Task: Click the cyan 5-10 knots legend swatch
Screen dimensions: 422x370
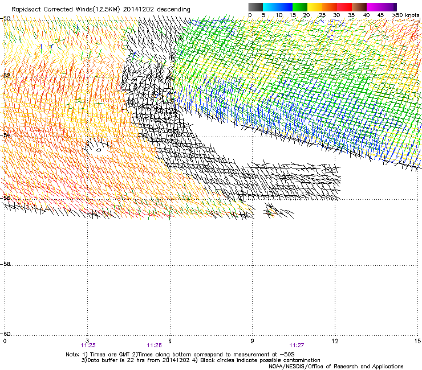Action: click(x=270, y=7)
